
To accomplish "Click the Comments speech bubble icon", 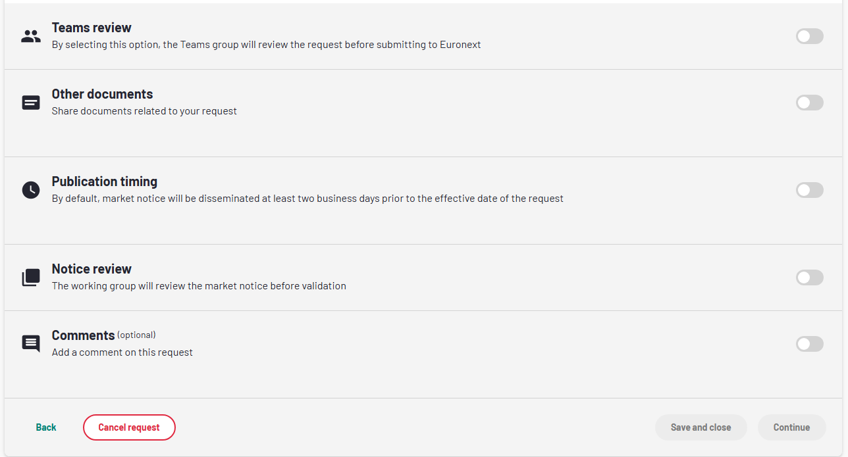I will click(x=31, y=343).
